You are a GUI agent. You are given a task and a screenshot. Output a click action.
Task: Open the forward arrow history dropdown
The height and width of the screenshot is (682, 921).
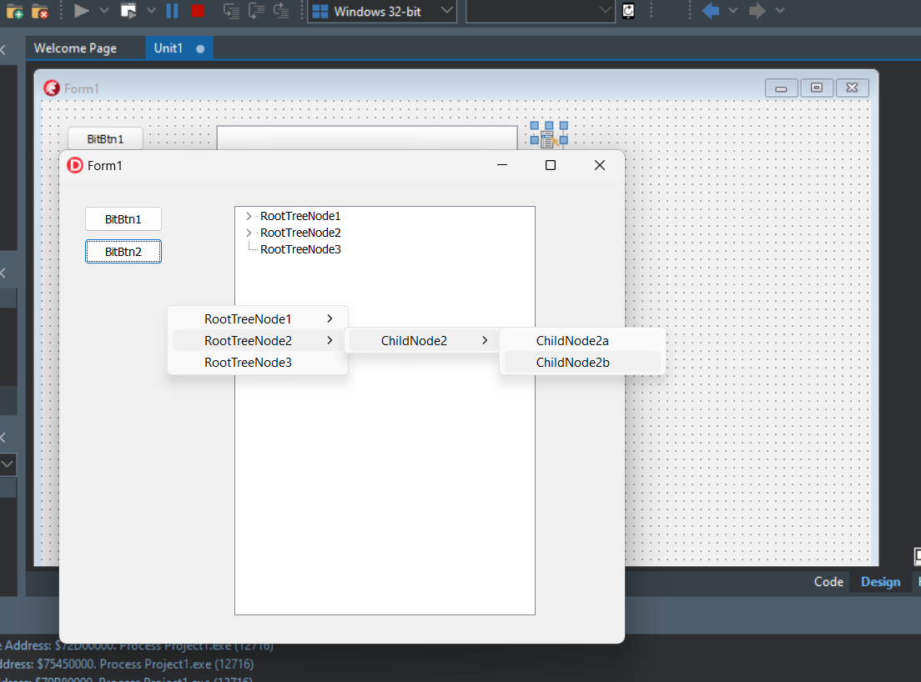(780, 11)
